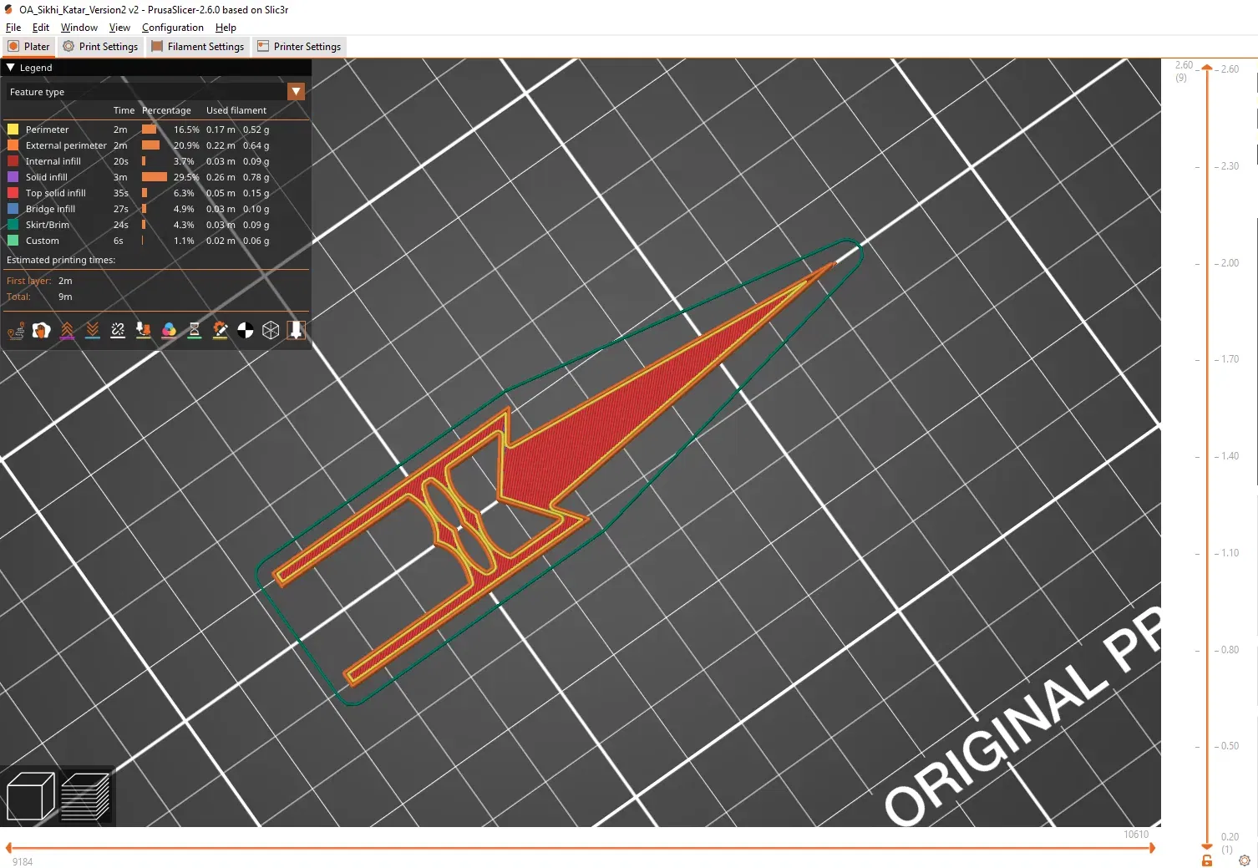Screen dimensions: 1258x868
Task: Click the "External perimeter" legend label
Action: click(66, 145)
